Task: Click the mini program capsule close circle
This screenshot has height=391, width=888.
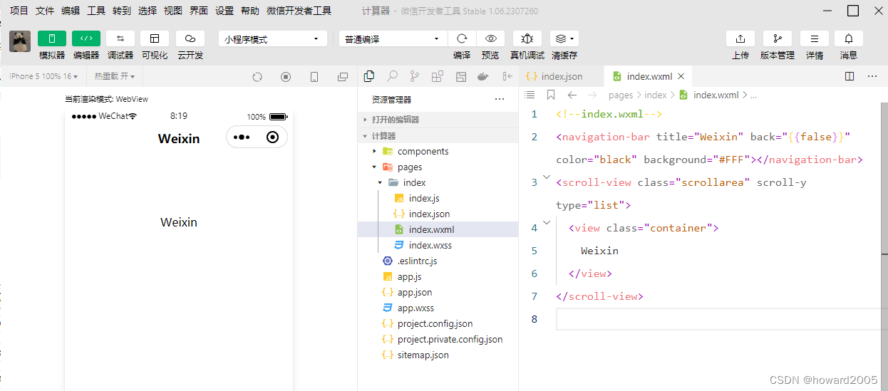Action: 272,137
